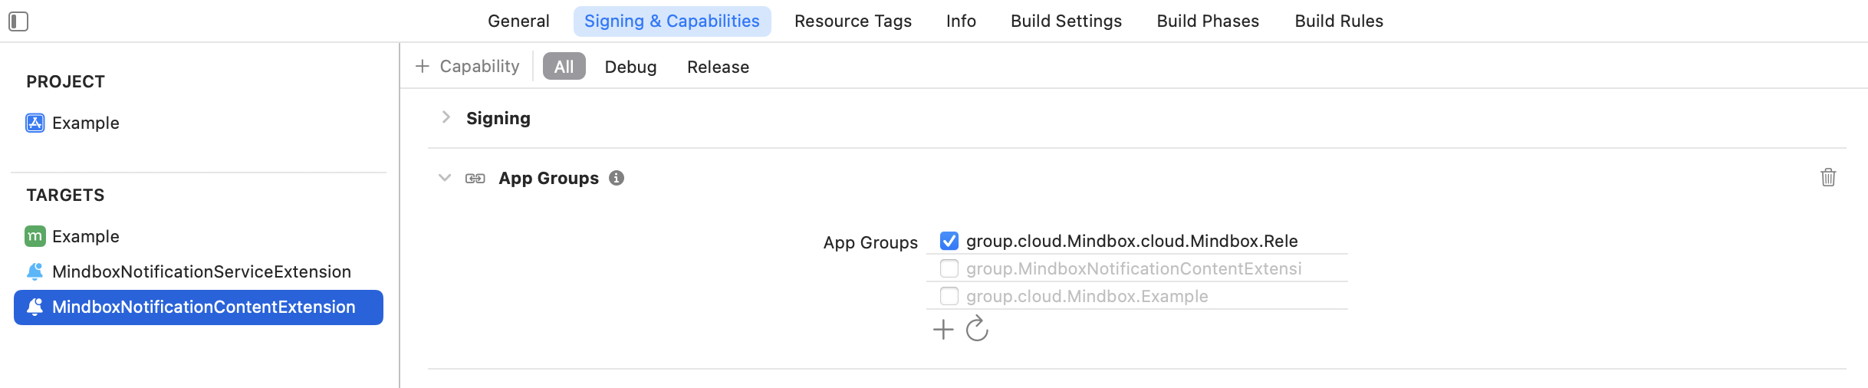The height and width of the screenshot is (388, 1868).
Task: Expand the Signing section
Action: pyautogui.click(x=446, y=117)
